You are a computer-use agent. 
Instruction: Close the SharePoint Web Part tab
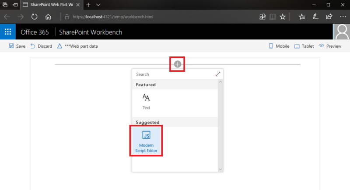(78, 5)
